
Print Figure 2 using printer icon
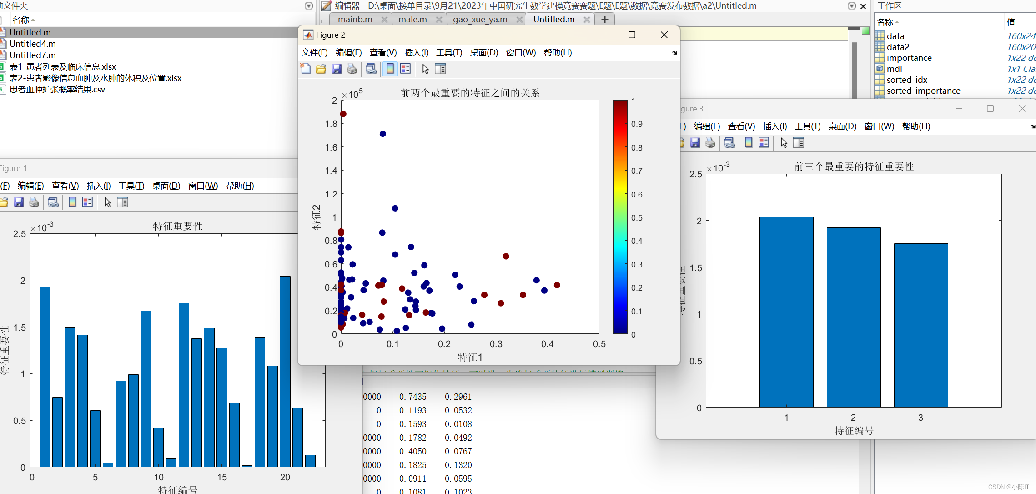pyautogui.click(x=352, y=69)
